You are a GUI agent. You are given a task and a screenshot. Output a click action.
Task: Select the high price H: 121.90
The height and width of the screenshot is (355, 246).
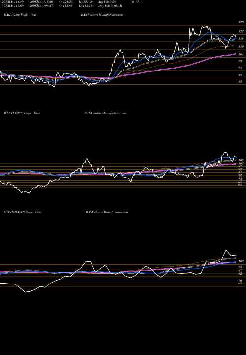tap(86, 2)
